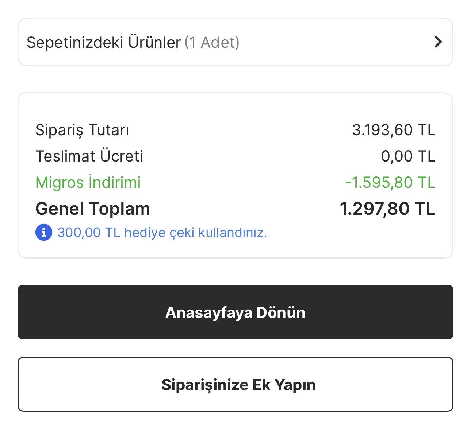The image size is (471, 447).
Task: Select the Teslimat Ücreti label
Action: click(89, 156)
